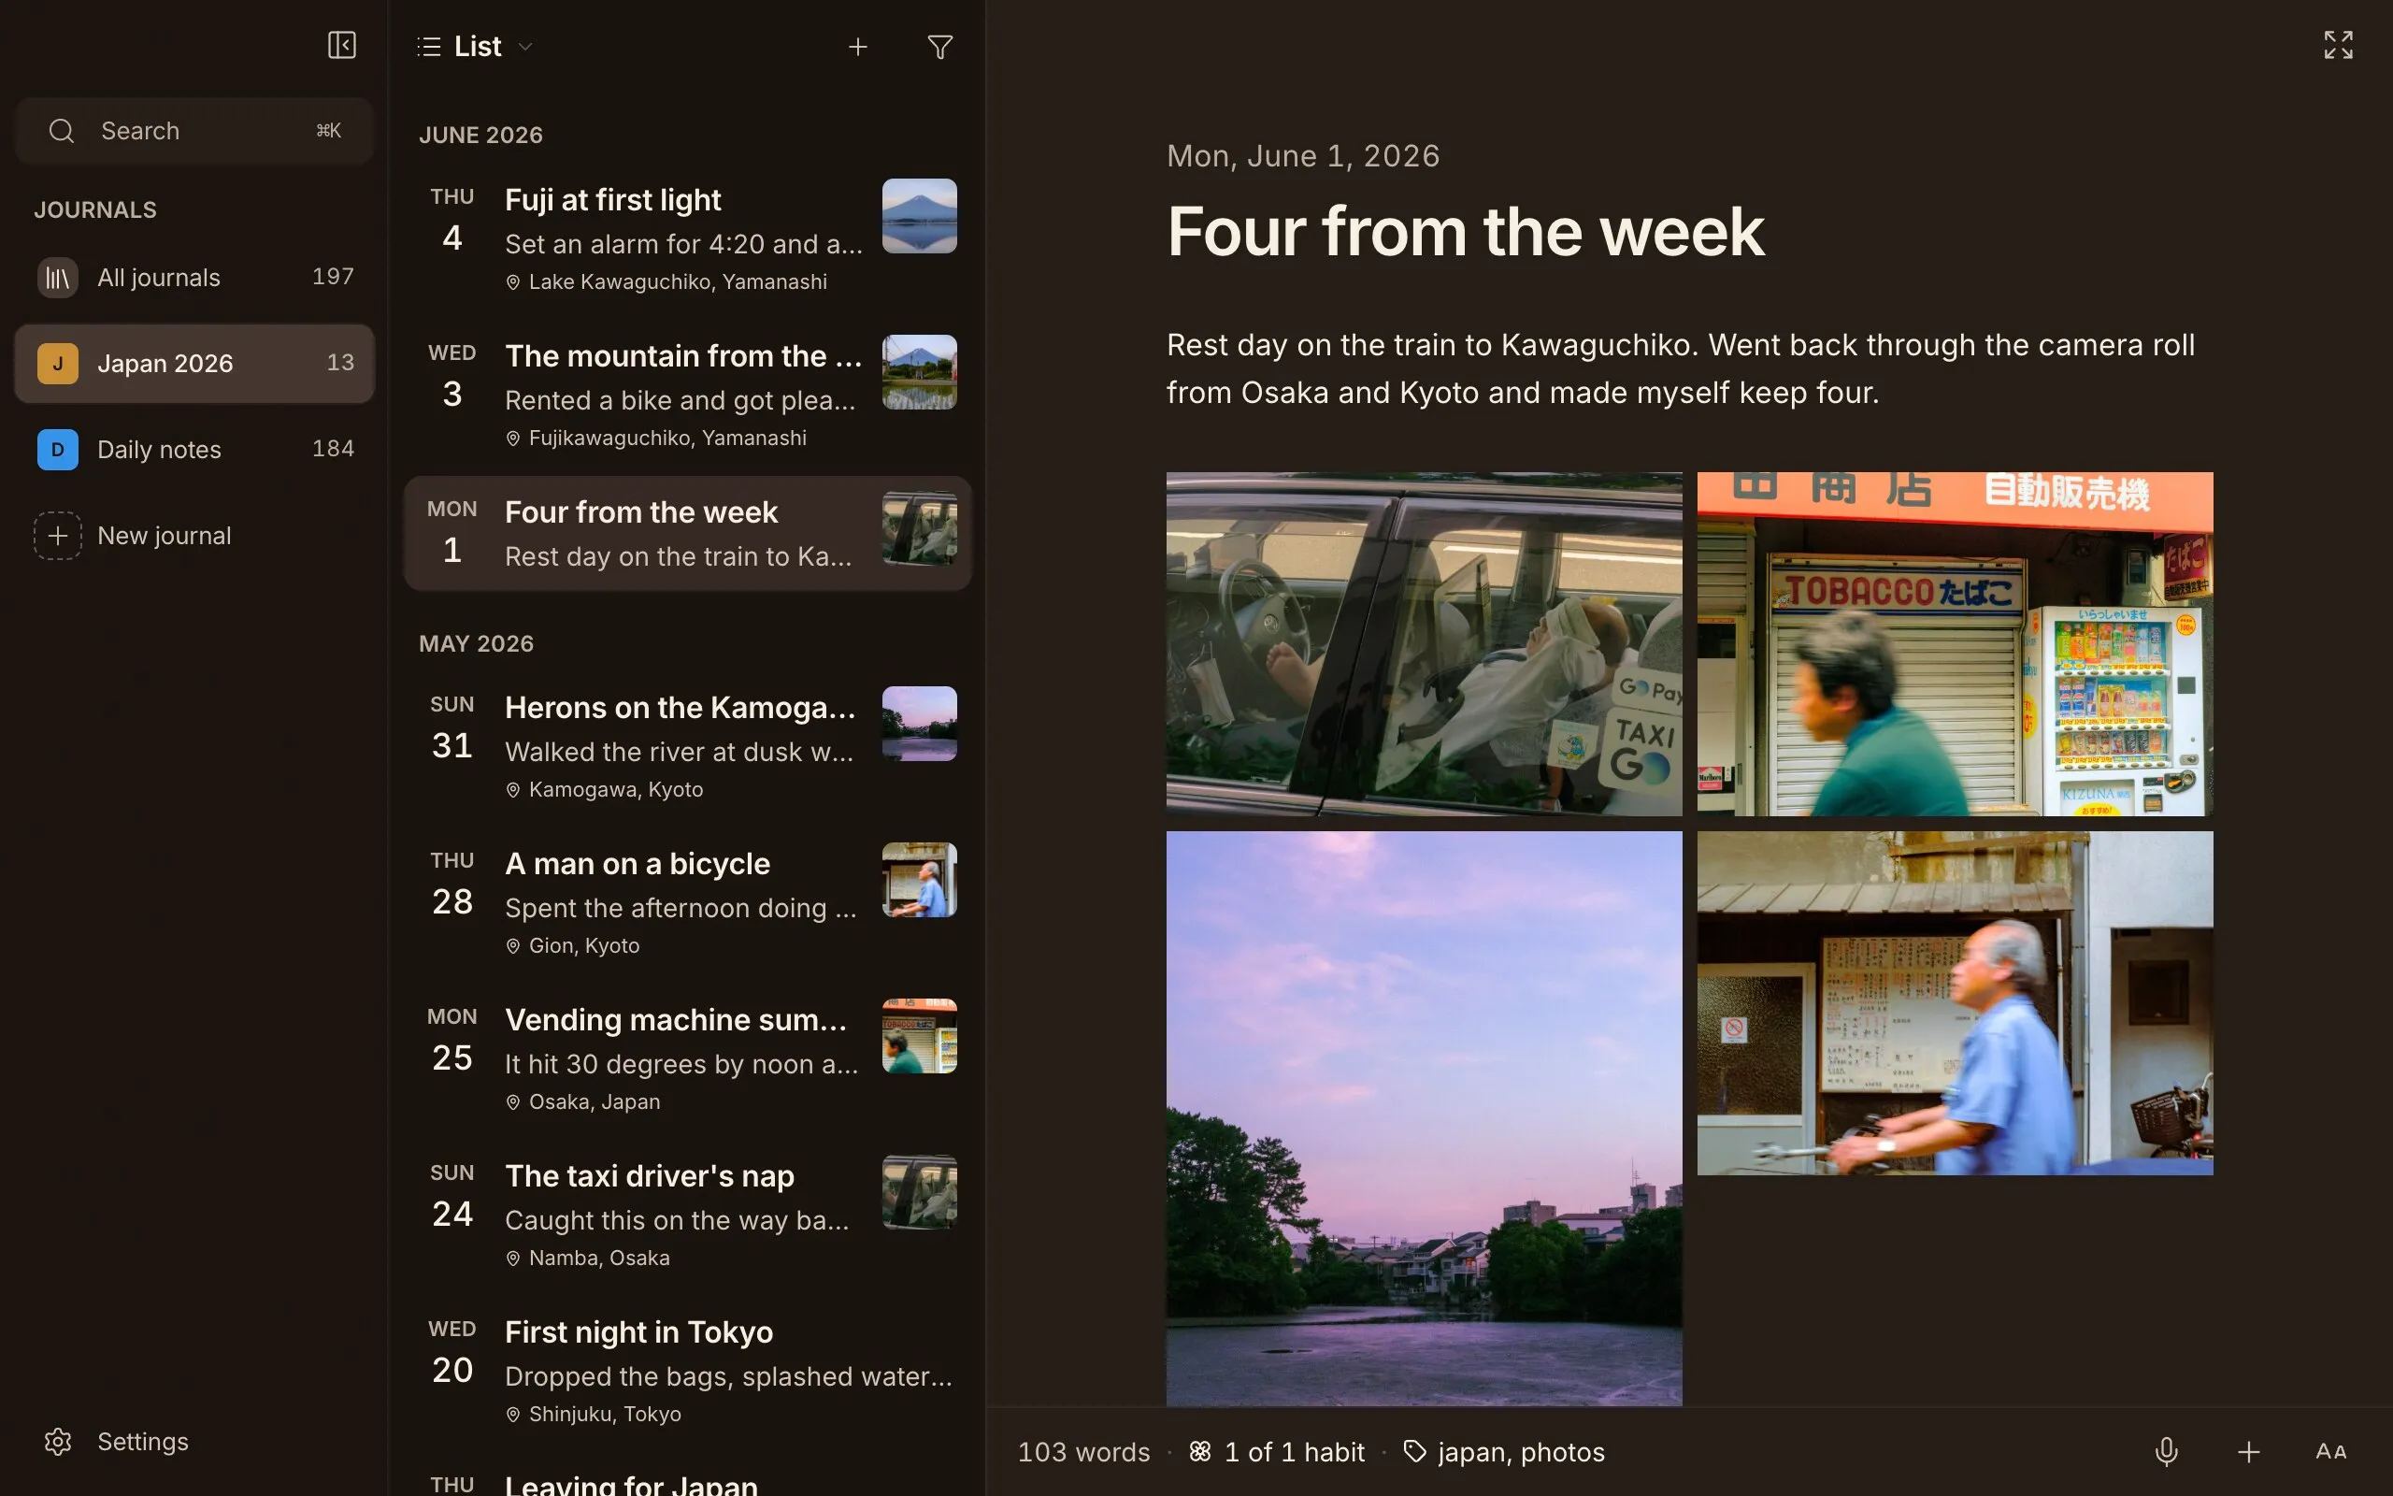Click the tobacco shop vending photo
The image size is (2393, 1496).
tap(1955, 644)
